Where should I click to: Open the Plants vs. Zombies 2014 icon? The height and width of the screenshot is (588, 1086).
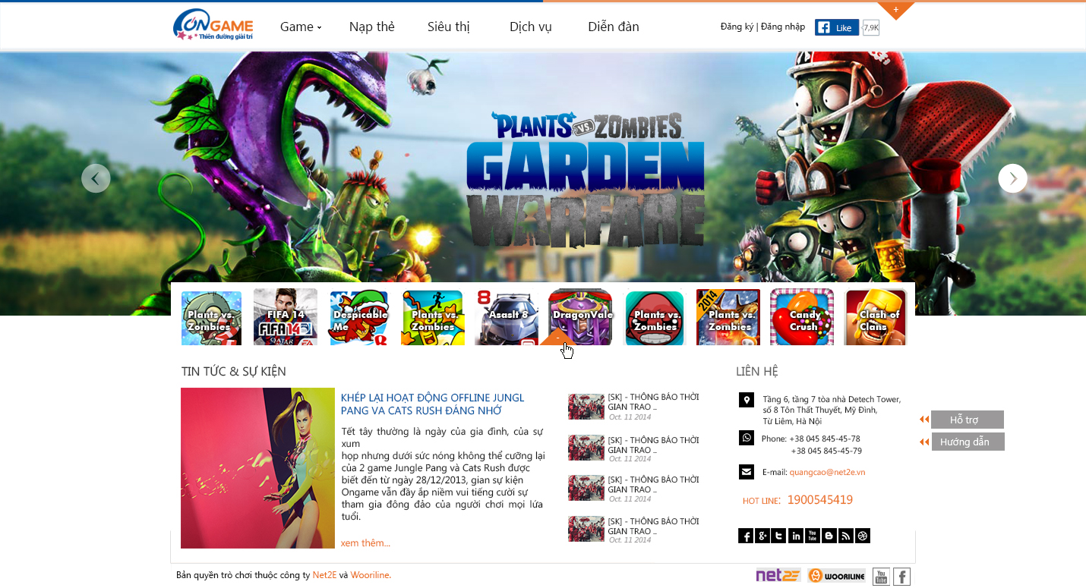point(728,317)
